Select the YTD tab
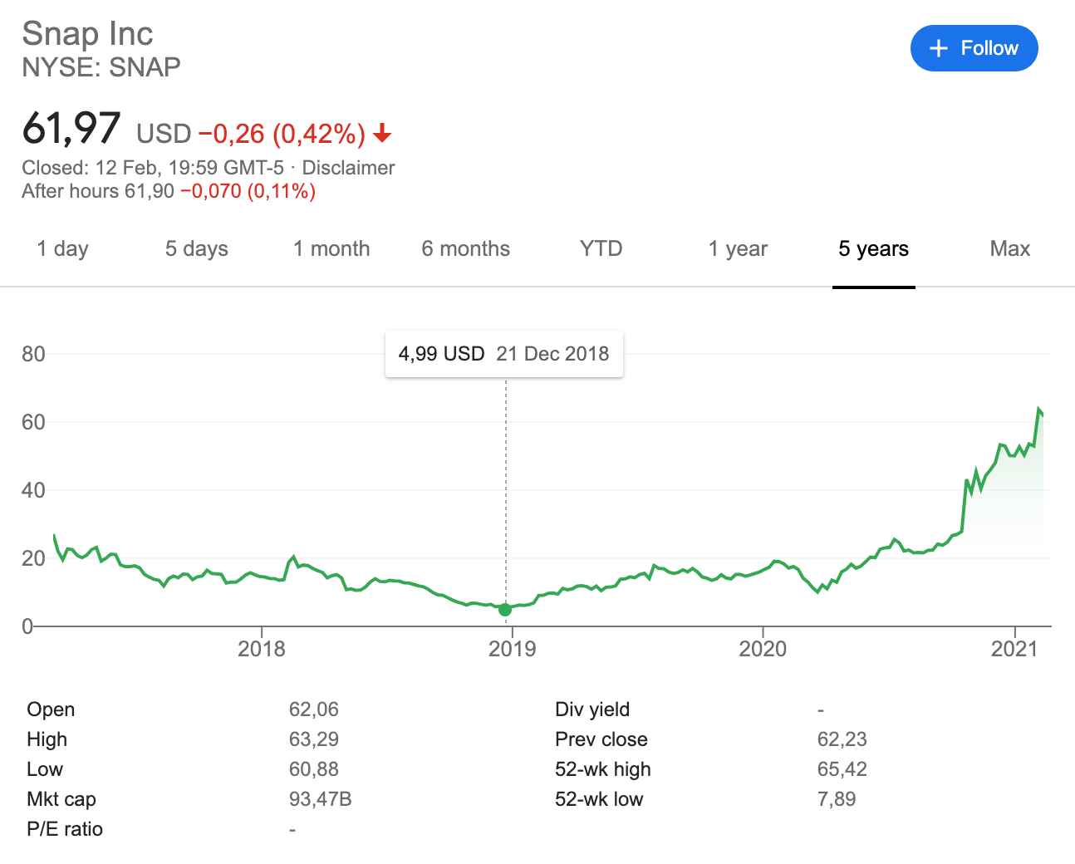This screenshot has height=864, width=1075. coord(601,248)
